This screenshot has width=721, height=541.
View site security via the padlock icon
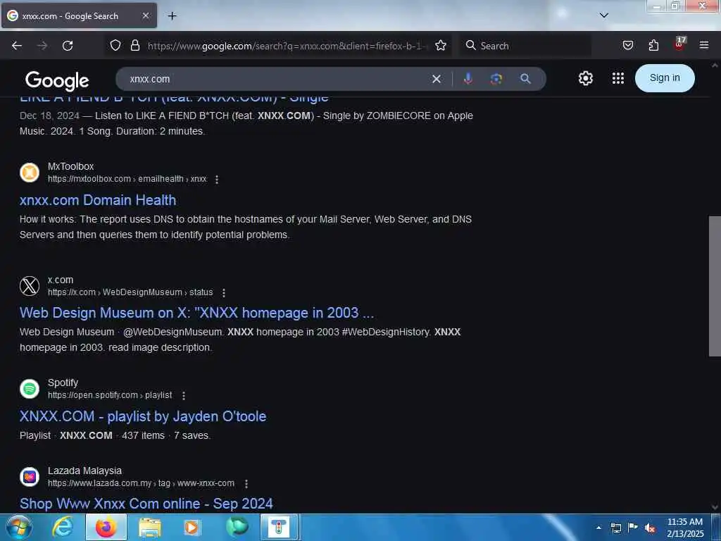[x=134, y=45]
